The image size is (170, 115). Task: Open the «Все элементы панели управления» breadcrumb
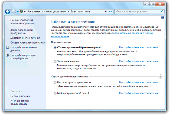click(47, 11)
